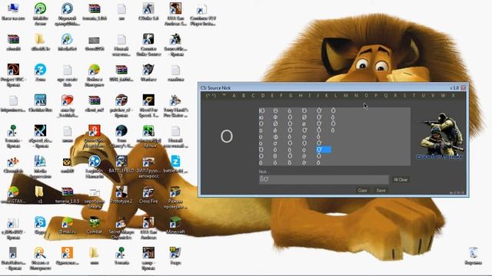This screenshot has width=492, height=276.
Task: Select the letter O tab
Action: [366, 95]
